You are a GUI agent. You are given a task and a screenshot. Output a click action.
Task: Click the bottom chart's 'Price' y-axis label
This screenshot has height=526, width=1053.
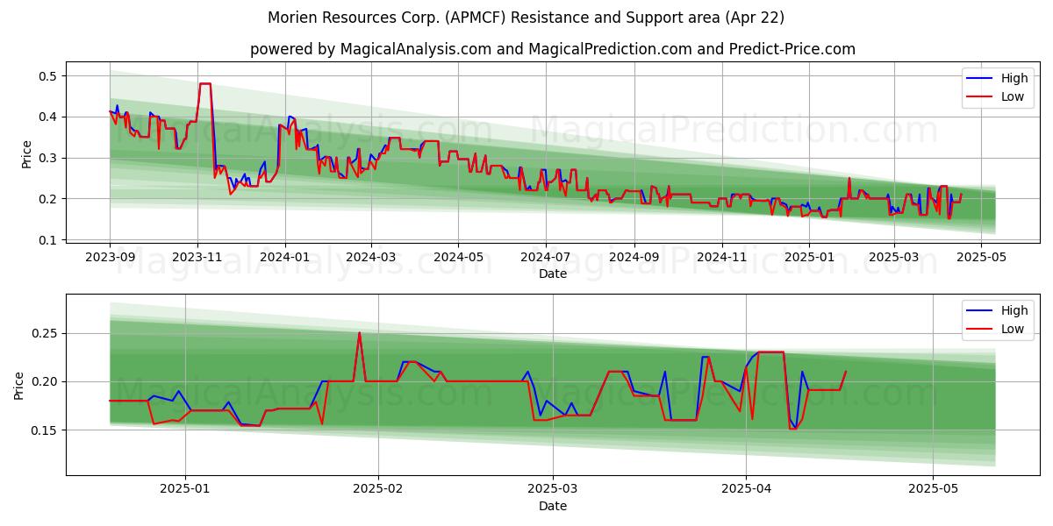click(x=19, y=385)
